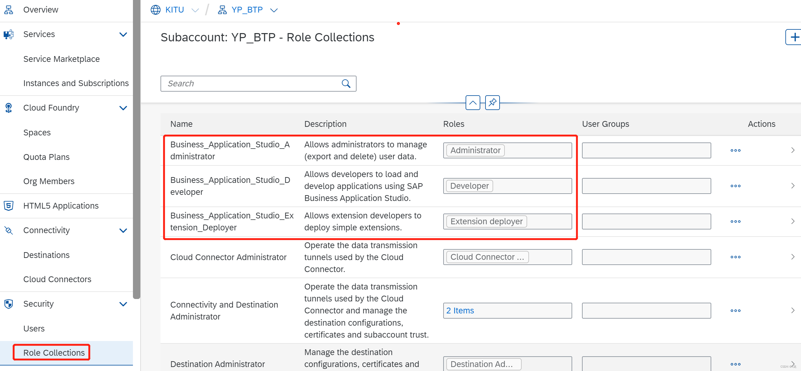Click the Overview icon in the sidebar
801x371 pixels.
click(x=8, y=9)
